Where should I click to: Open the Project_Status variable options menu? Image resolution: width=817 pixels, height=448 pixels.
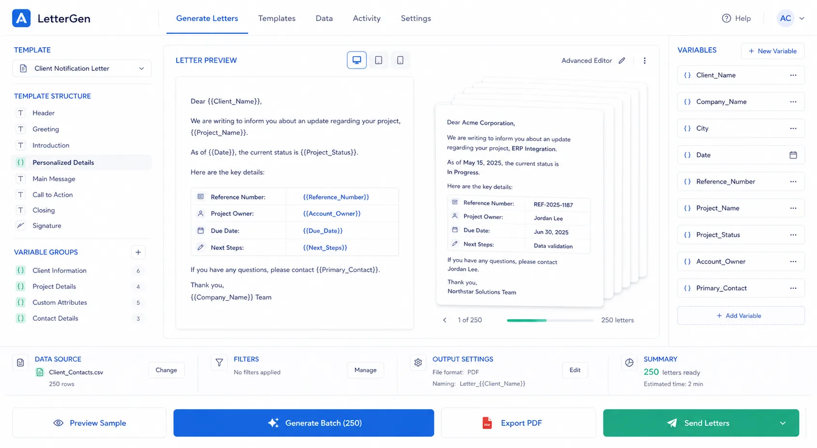tap(793, 235)
